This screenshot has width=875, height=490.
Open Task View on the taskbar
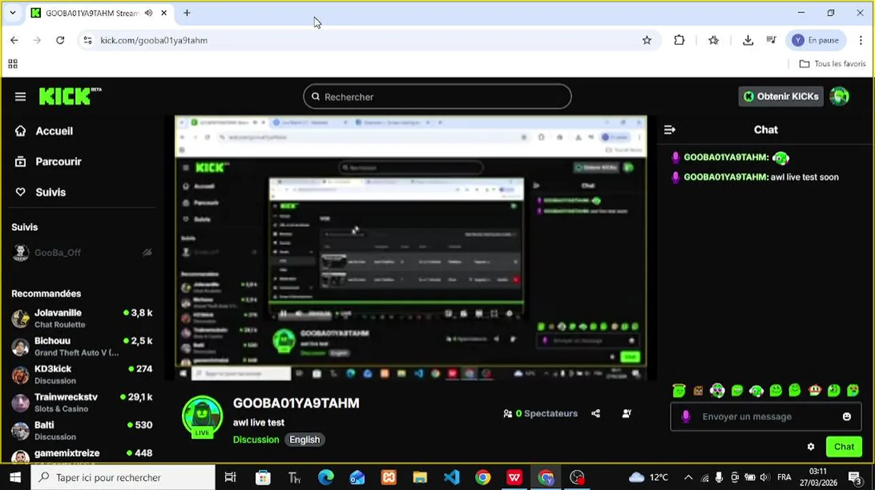pyautogui.click(x=230, y=478)
